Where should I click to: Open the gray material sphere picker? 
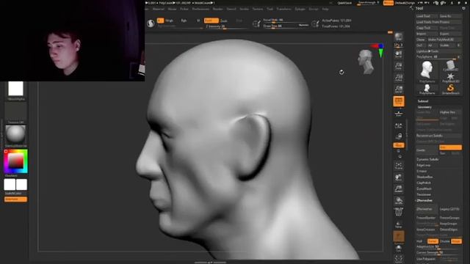[x=16, y=134]
